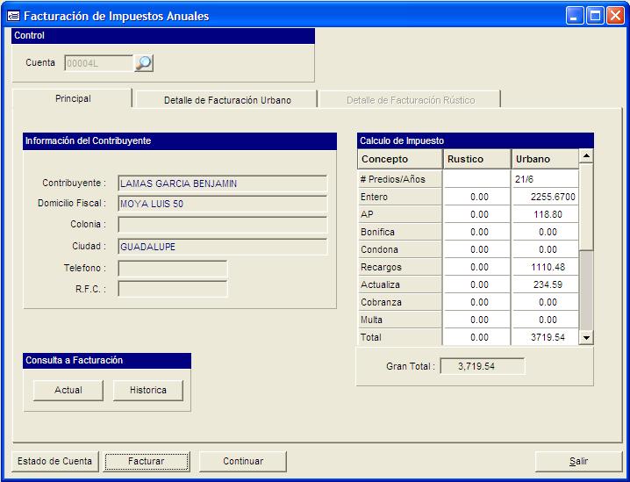Open Historica billing consultation
The image size is (630, 482).
tap(147, 390)
